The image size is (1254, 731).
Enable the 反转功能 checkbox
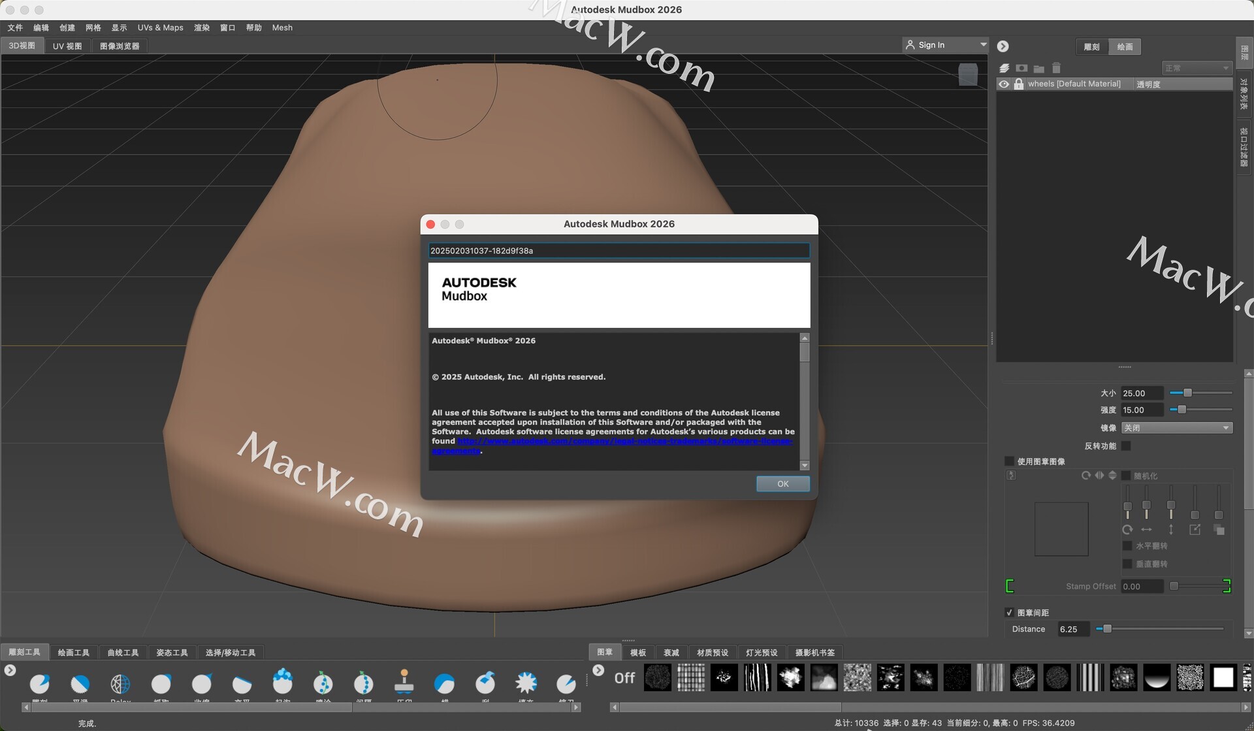tap(1127, 446)
